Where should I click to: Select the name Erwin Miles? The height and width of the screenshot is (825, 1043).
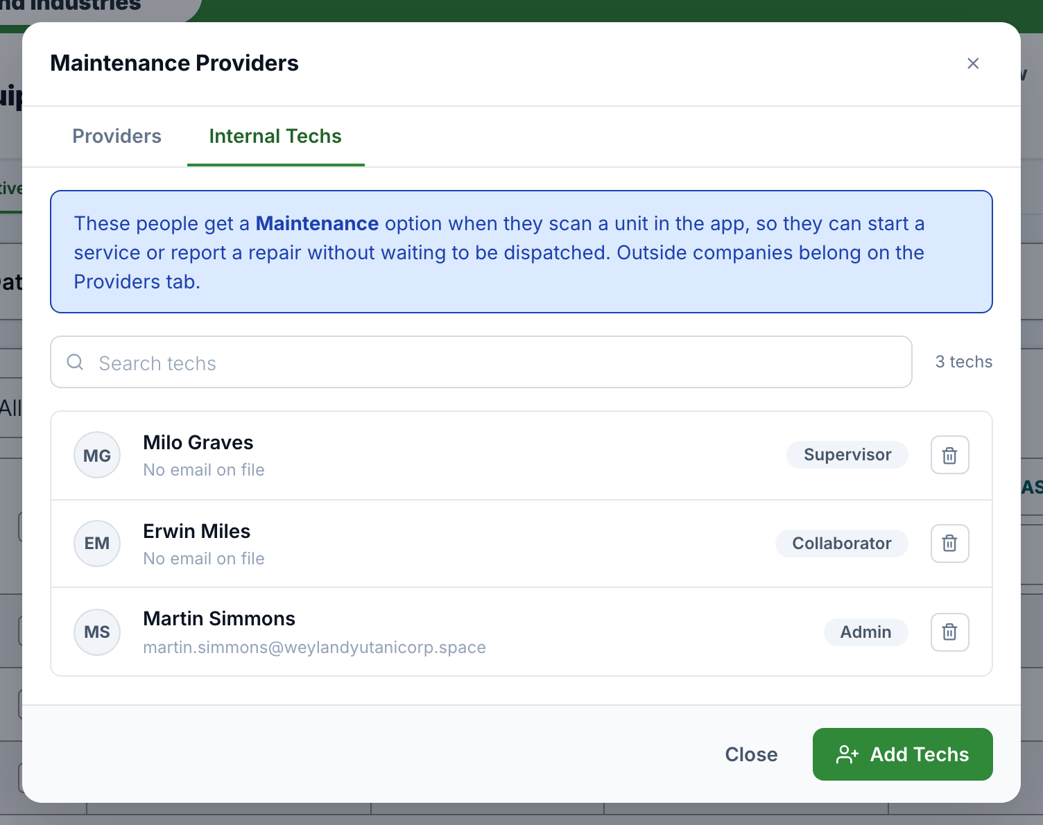click(196, 531)
